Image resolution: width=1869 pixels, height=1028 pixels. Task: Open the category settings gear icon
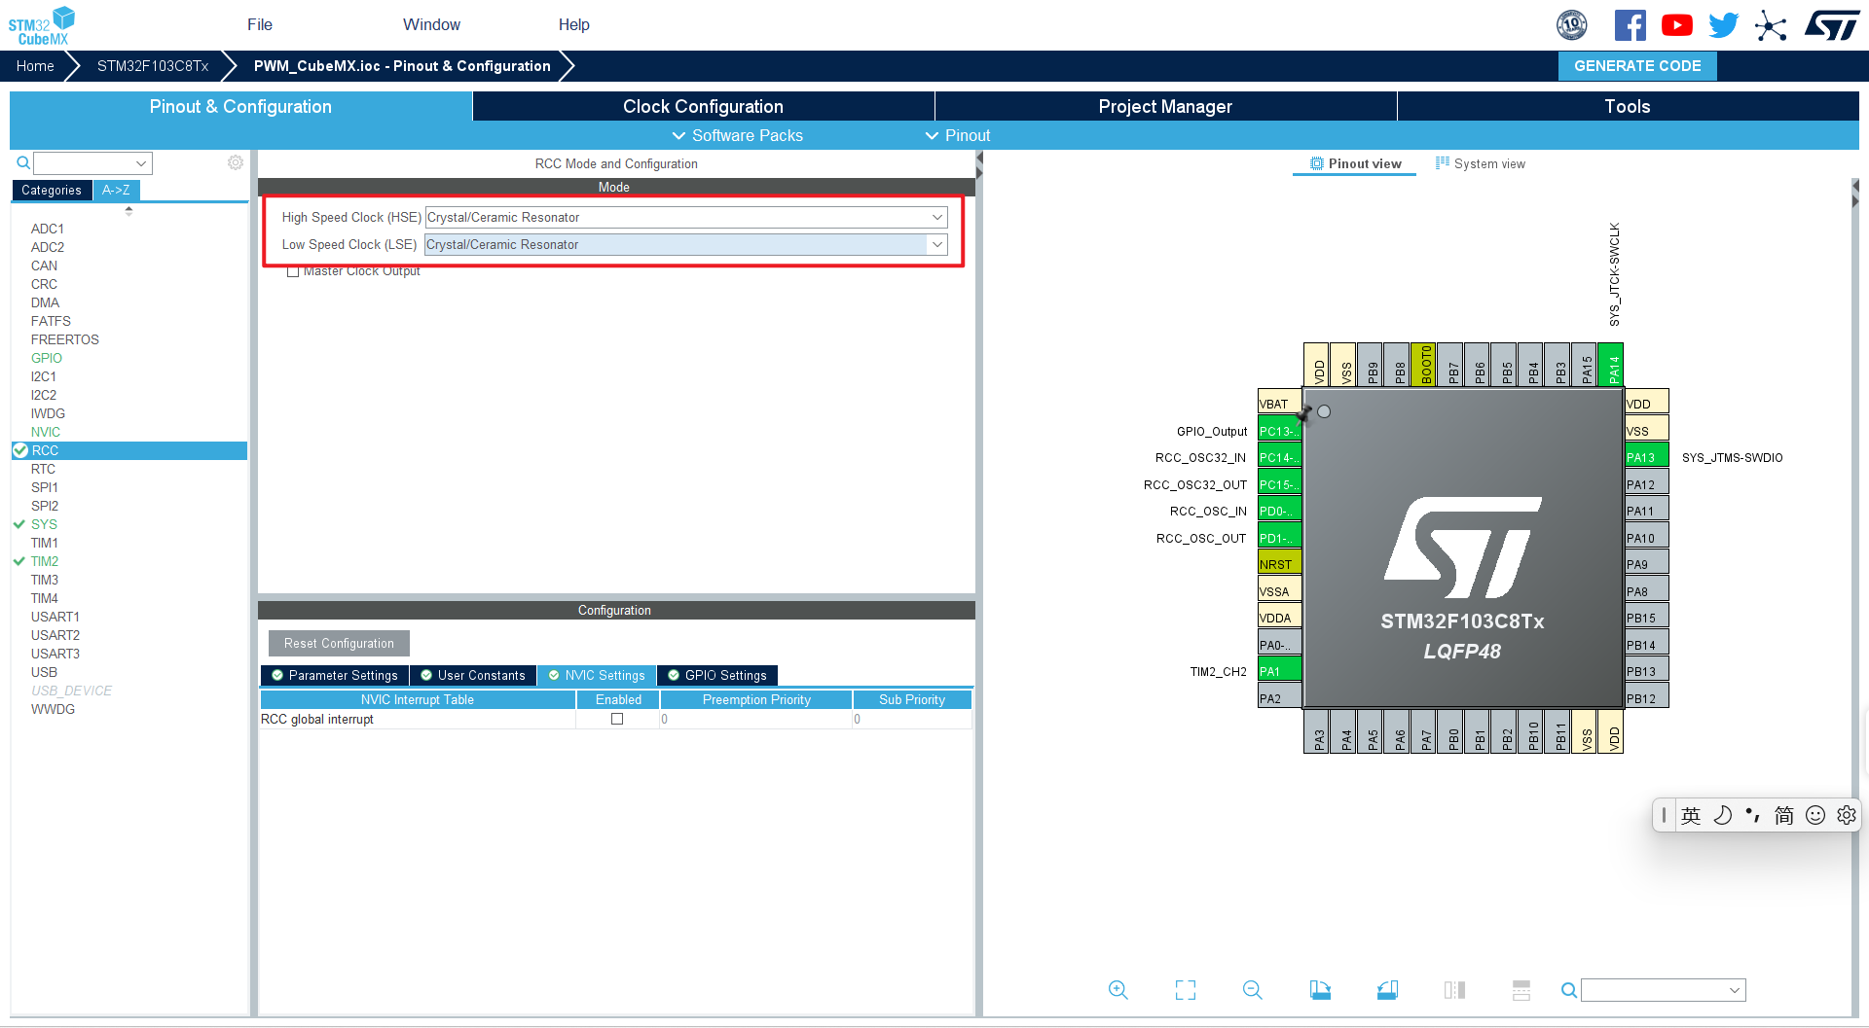click(x=236, y=162)
